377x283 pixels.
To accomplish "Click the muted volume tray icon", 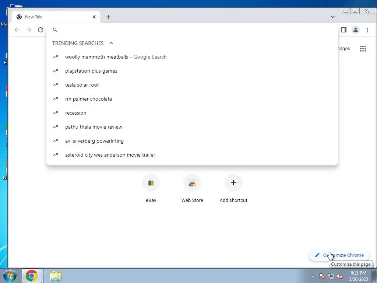I will tap(340, 276).
